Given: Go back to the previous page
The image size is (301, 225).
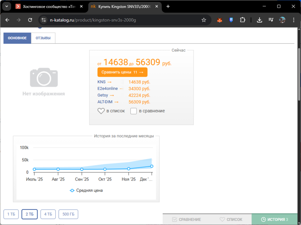Looking at the screenshot, I should (x=7, y=20).
